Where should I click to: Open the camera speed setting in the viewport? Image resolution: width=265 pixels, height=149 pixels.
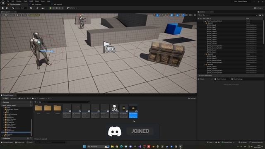coord(190,15)
